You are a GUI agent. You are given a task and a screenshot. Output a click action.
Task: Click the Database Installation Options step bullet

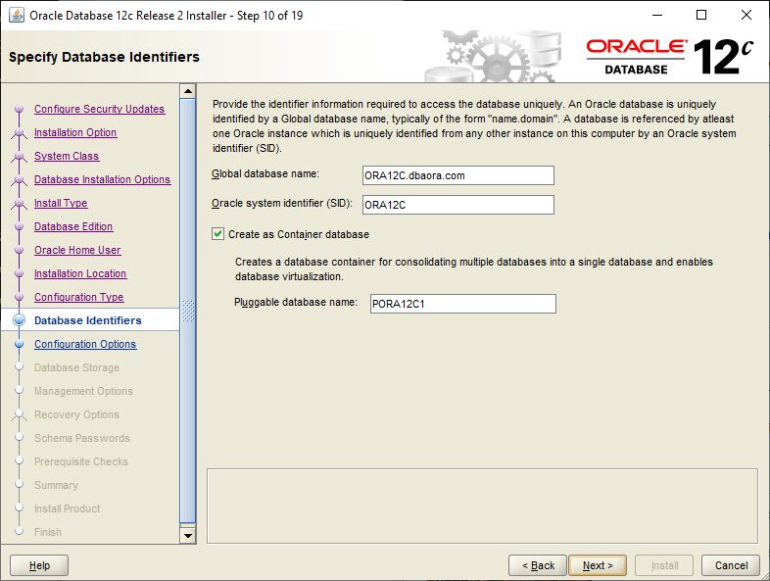pyautogui.click(x=20, y=179)
